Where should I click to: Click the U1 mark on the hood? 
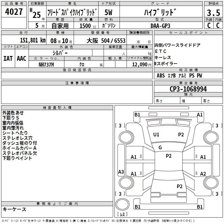pyautogui.click(x=156, y=135)
